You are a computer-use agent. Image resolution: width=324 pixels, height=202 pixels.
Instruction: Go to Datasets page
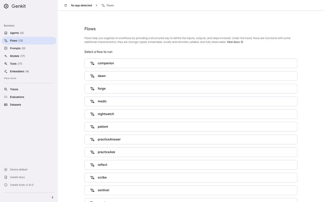click(29, 105)
